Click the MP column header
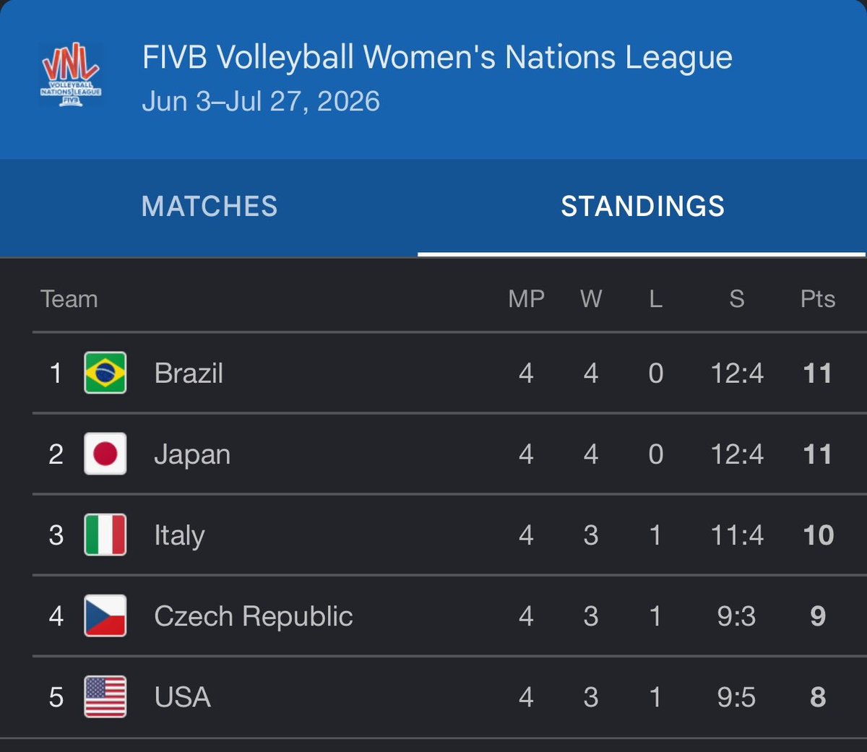The width and height of the screenshot is (867, 752). pos(526,299)
